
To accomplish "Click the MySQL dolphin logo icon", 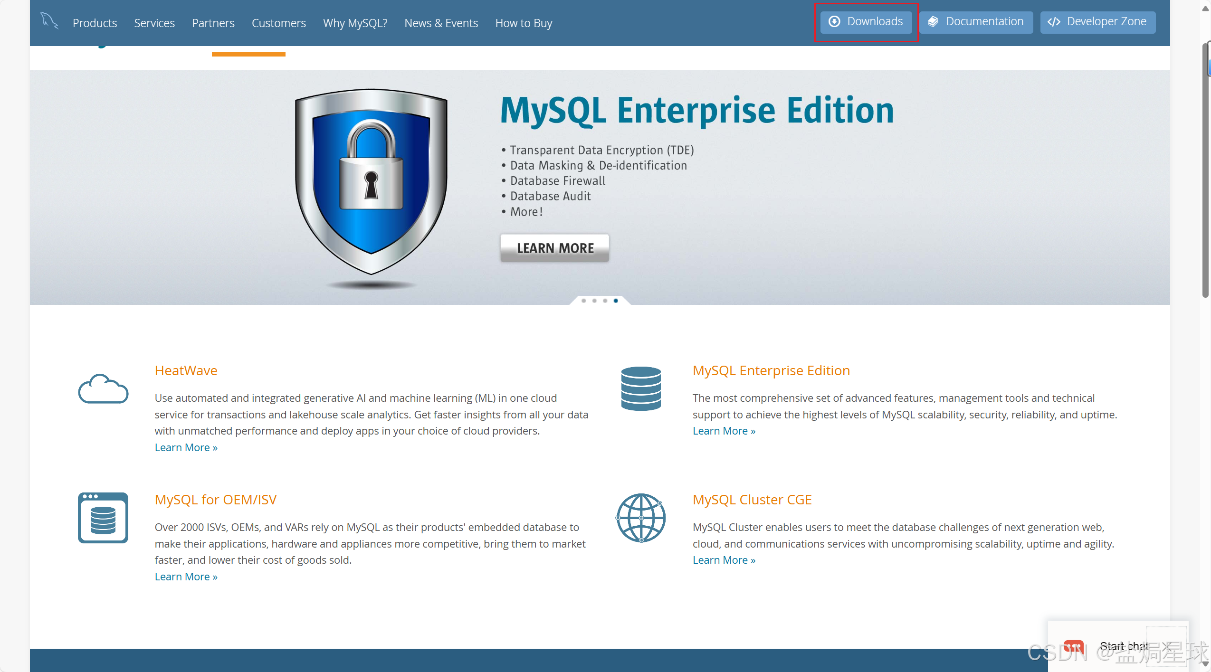I will pyautogui.click(x=49, y=21).
